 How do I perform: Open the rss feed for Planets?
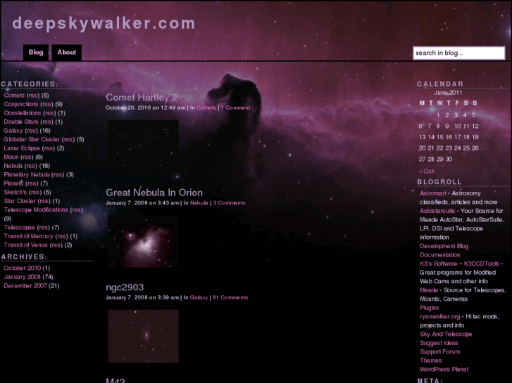[32, 183]
